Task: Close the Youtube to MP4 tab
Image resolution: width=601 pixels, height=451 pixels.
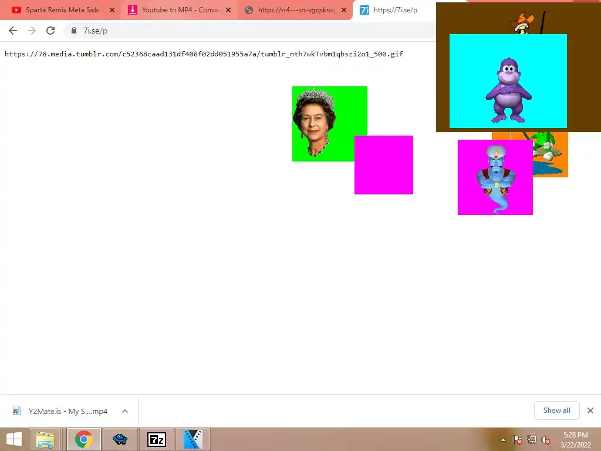Action: (x=228, y=10)
